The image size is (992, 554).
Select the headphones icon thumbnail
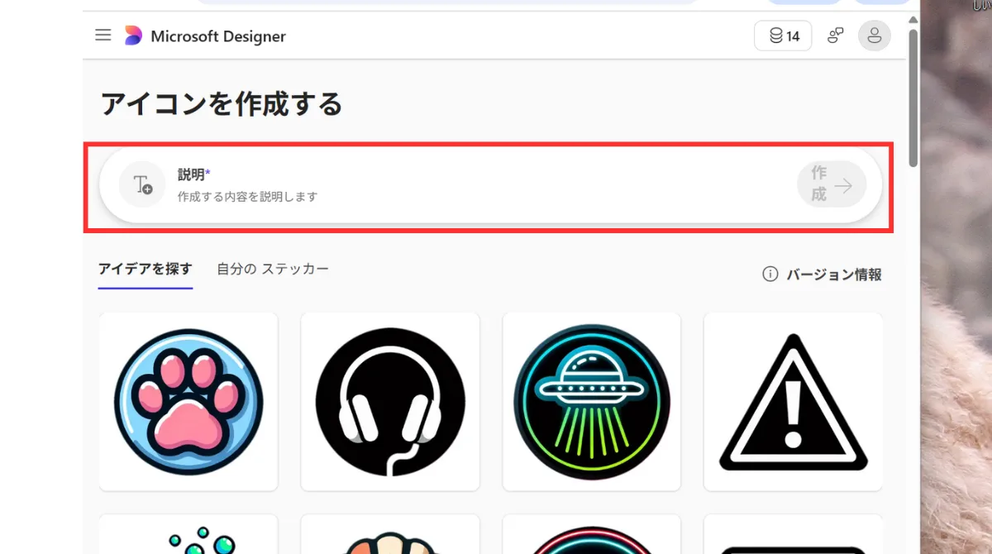point(390,402)
